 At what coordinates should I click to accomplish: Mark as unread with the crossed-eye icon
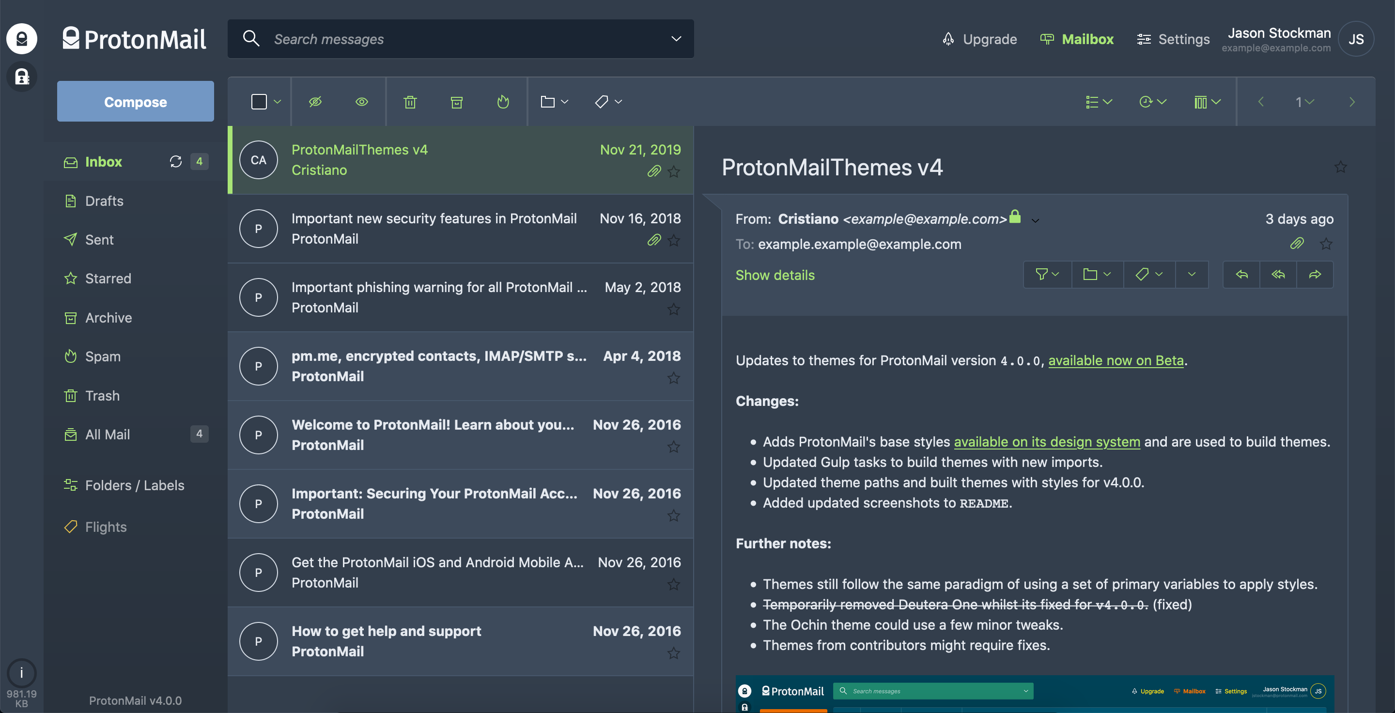click(x=315, y=102)
